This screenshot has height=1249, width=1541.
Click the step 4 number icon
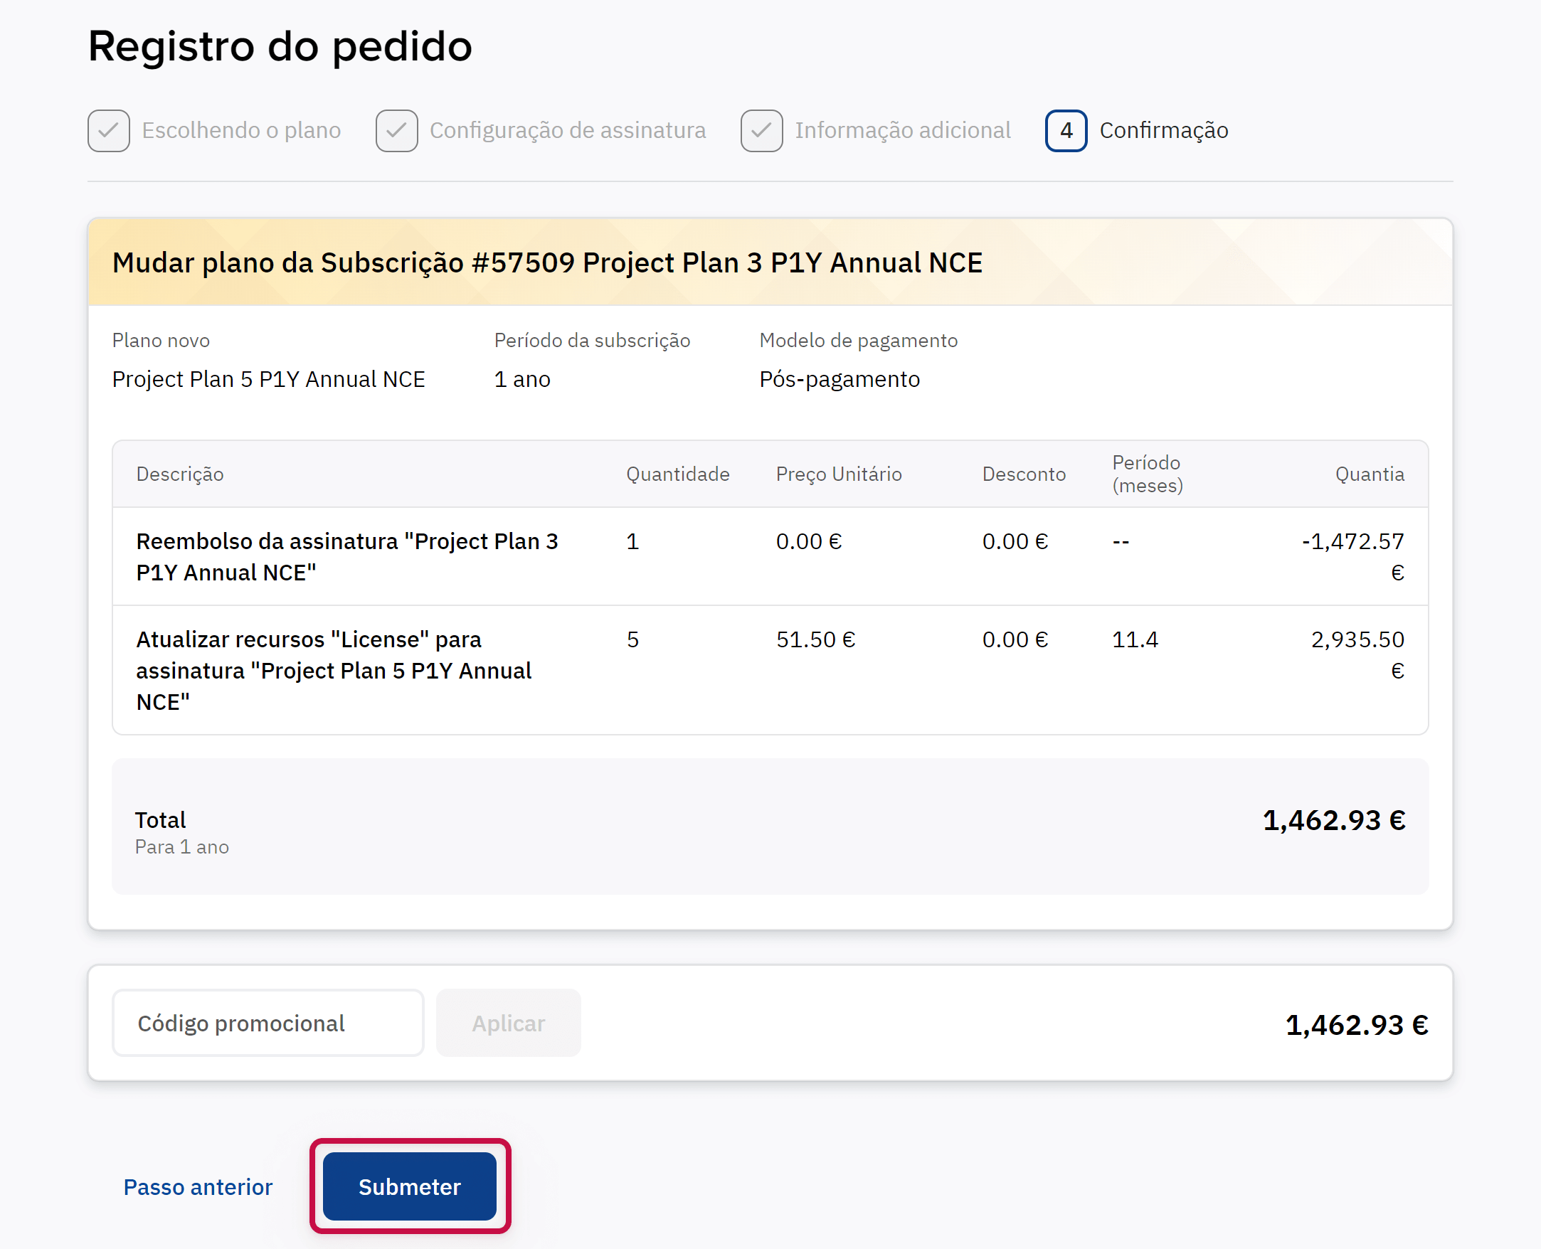click(1066, 130)
